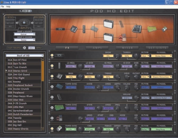This screenshot has width=178, height=138.
Task: Click the Volume Pedal row icon
Action: coord(59,97)
